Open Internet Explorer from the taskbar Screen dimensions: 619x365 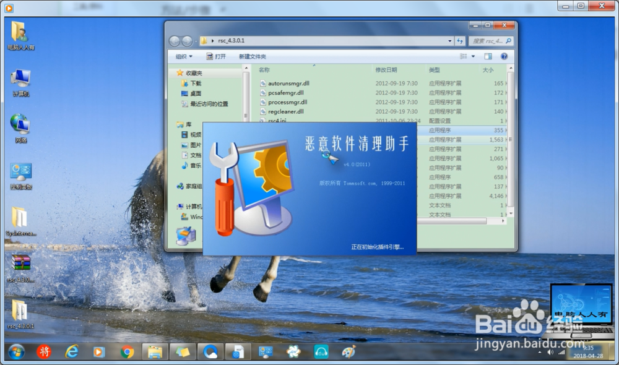(x=72, y=351)
